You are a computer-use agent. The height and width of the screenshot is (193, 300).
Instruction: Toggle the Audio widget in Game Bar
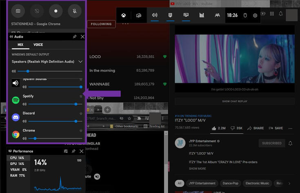(155, 15)
